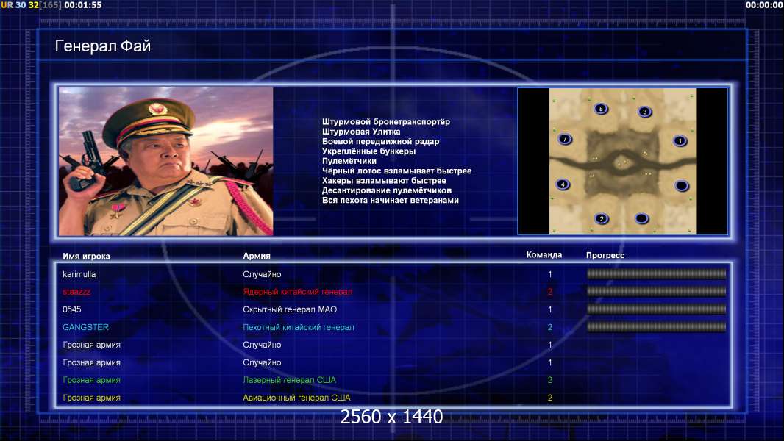Click 'Чёрный лотос взламывает быстрее' line
Screen dimensions: 784x441
coord(396,171)
